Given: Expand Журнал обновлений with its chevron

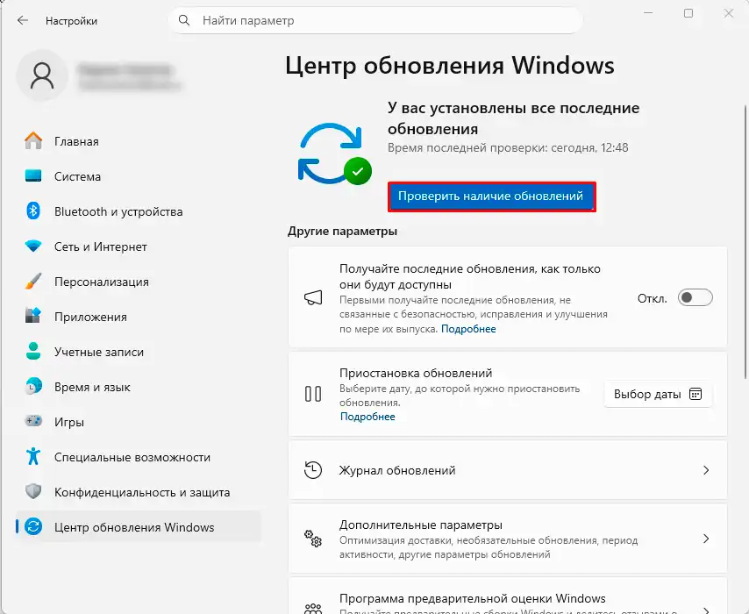Looking at the screenshot, I should click(x=706, y=470).
